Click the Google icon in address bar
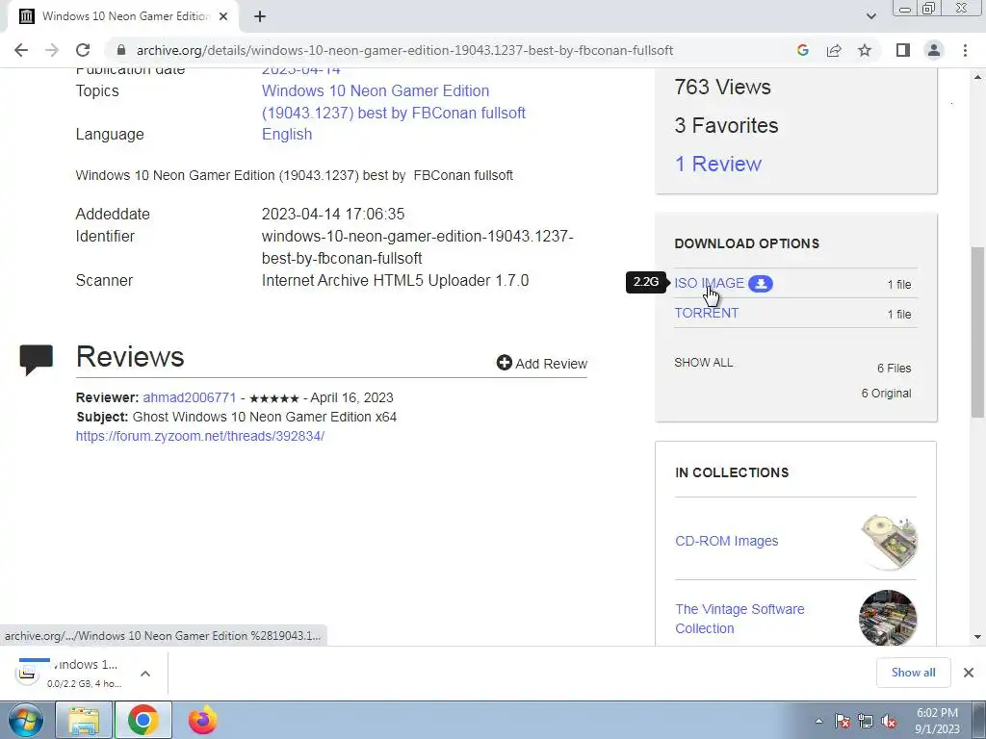986x739 pixels. (802, 50)
